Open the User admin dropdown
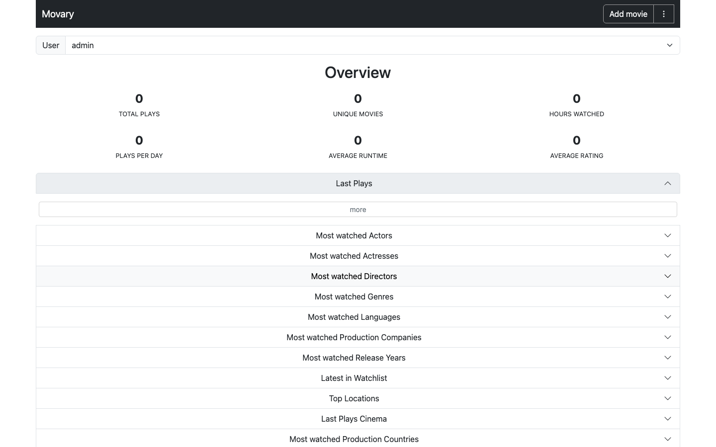Screen dimensions: 716x447 [372, 45]
